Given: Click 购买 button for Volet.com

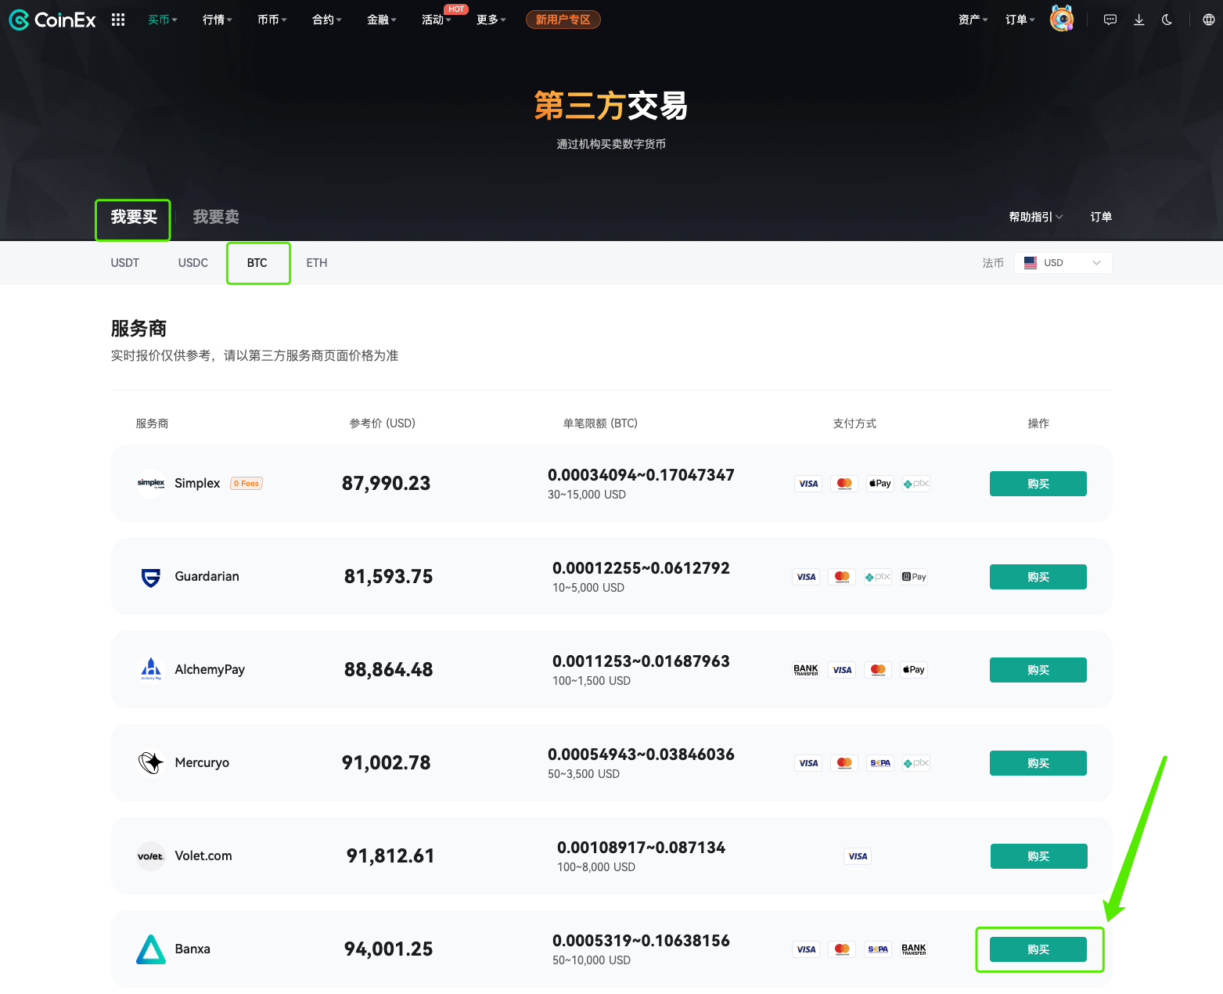Looking at the screenshot, I should [x=1039, y=856].
